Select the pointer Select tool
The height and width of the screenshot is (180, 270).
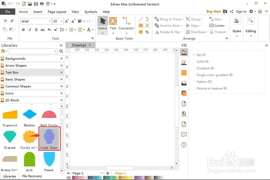(103, 25)
